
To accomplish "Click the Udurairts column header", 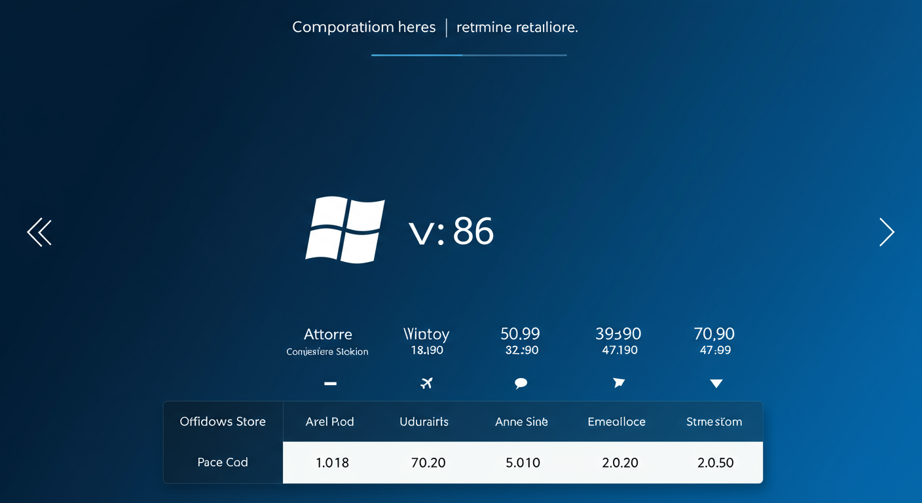I will click(424, 422).
